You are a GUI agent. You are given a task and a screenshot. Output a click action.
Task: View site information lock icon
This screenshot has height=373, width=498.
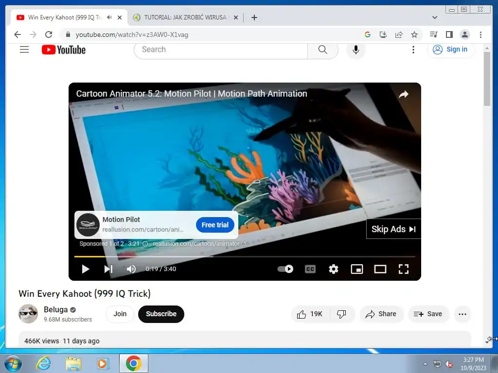(x=68, y=34)
